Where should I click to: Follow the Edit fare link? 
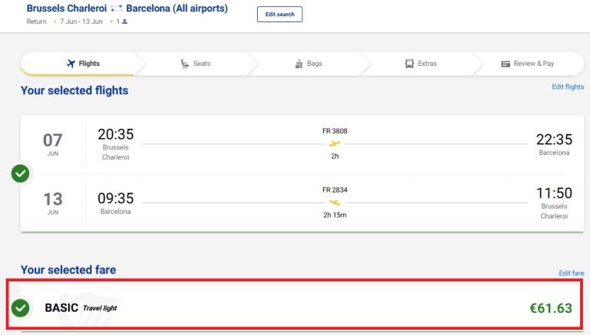(572, 273)
